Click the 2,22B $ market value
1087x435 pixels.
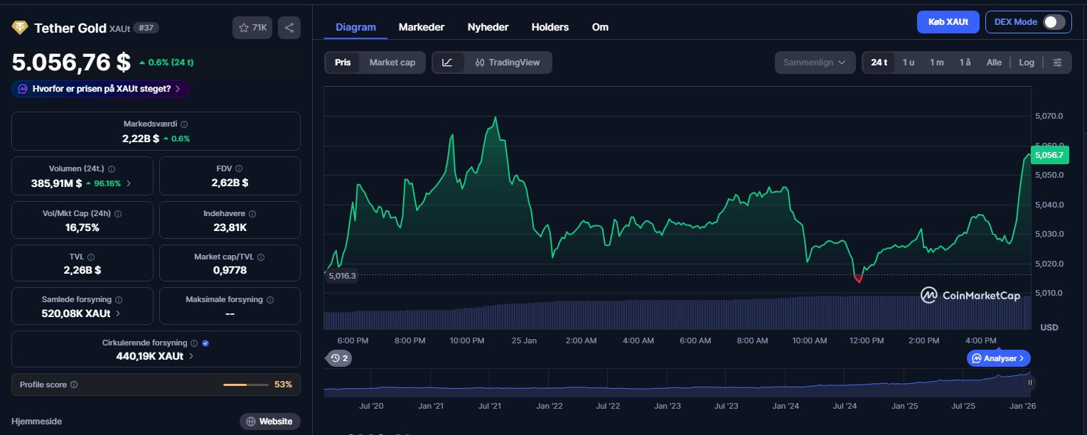tap(141, 139)
